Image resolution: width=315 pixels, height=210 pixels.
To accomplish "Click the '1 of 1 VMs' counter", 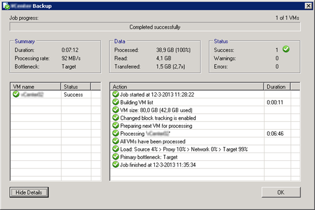I will click(287, 18).
